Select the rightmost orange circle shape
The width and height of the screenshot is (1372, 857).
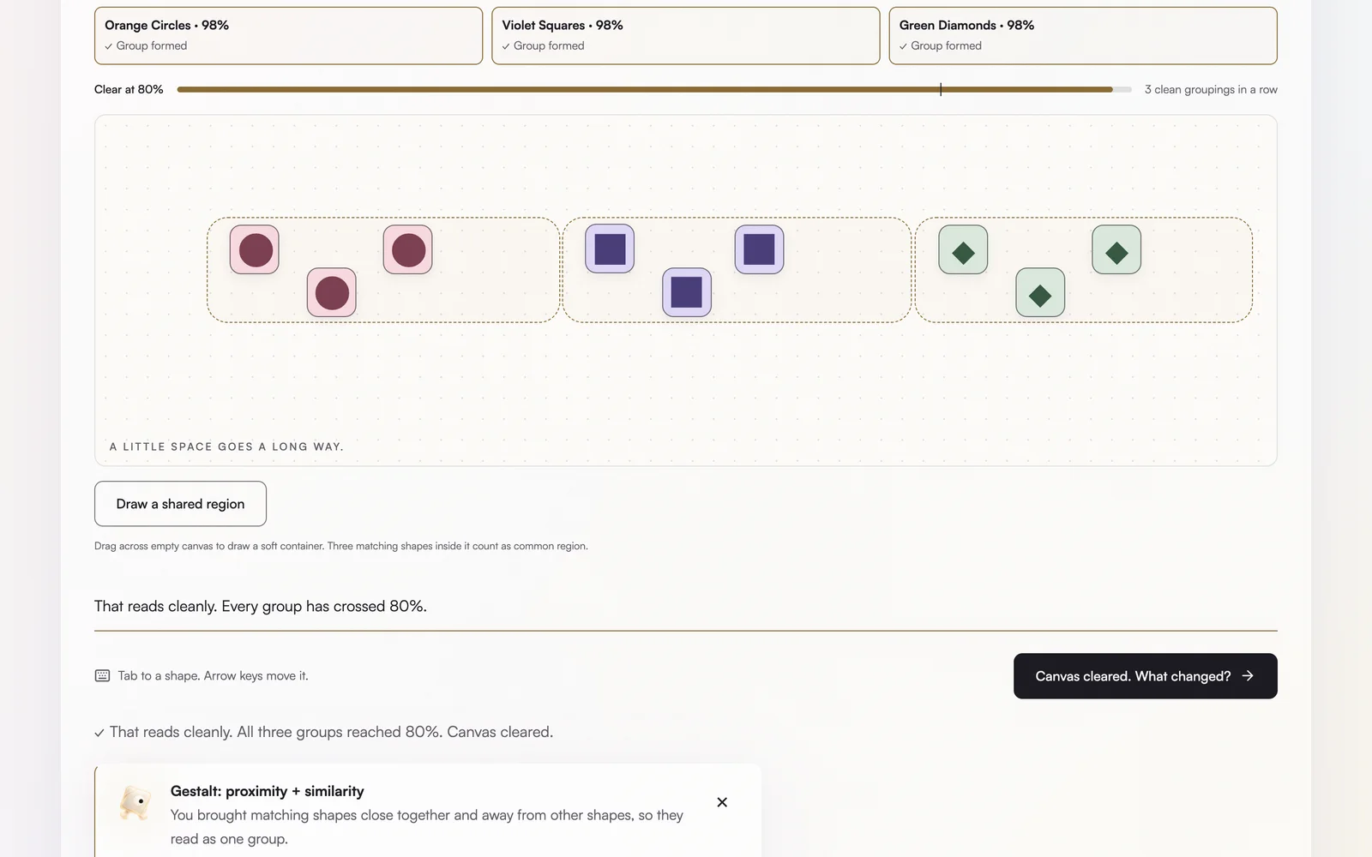click(408, 249)
